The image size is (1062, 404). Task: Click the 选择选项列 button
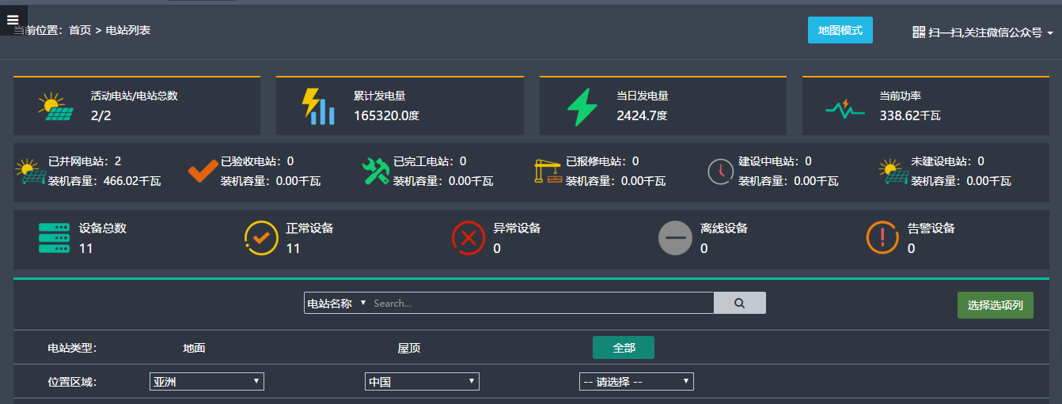coord(995,305)
